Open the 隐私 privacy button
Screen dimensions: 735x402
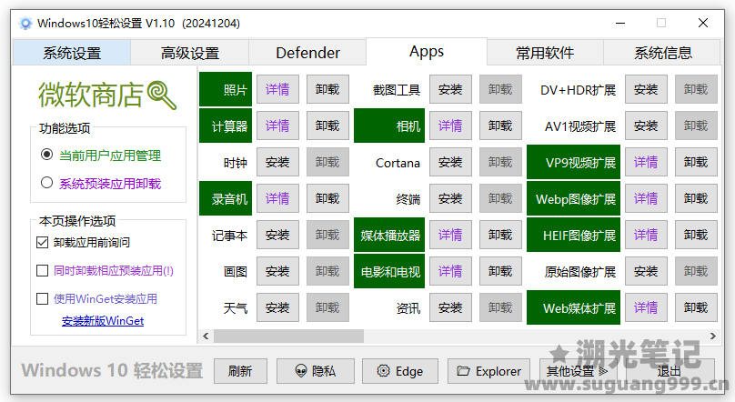tap(316, 371)
